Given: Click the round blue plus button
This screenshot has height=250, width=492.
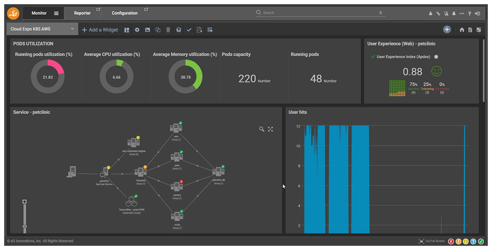Looking at the screenshot, I should click(447, 30).
